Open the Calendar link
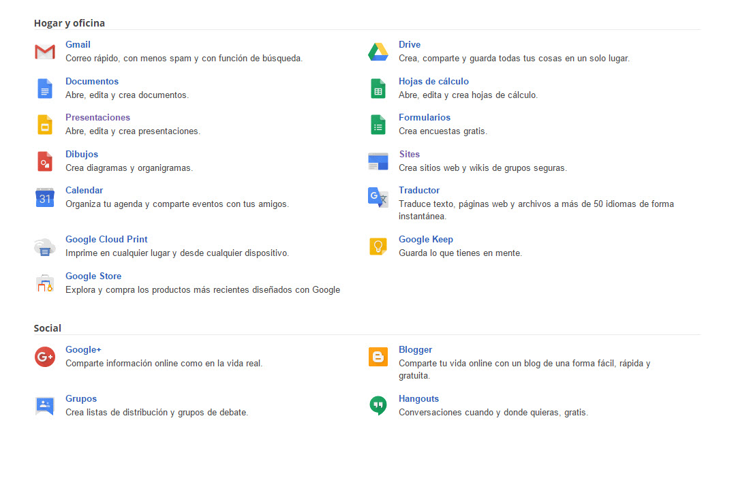Viewport: 751px width, 493px height. [x=84, y=190]
